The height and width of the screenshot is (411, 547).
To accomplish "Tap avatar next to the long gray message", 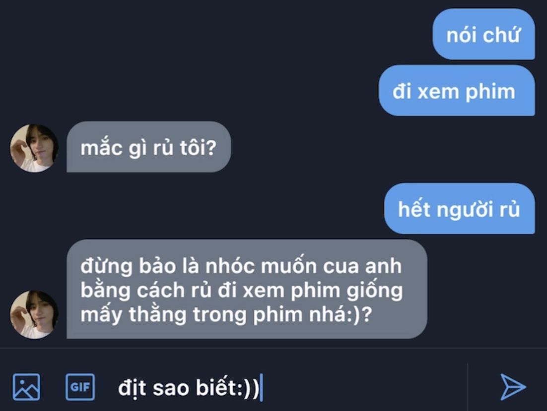I will (x=34, y=314).
